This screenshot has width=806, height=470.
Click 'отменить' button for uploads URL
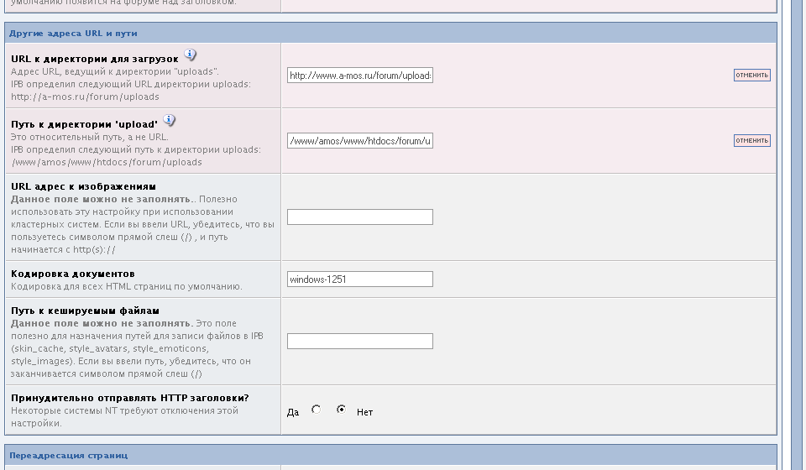point(751,75)
